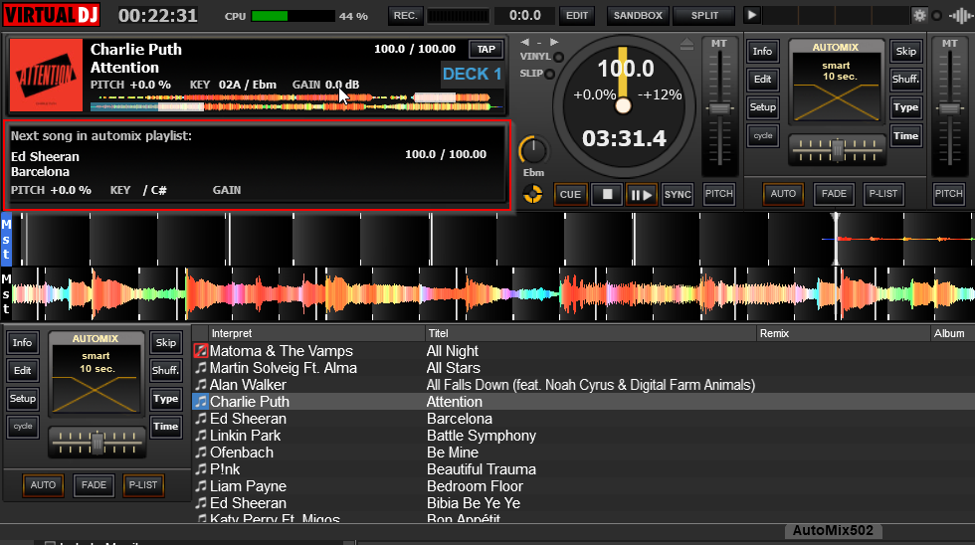Sort by the Album column header
This screenshot has width=975, height=545.
coord(953,334)
